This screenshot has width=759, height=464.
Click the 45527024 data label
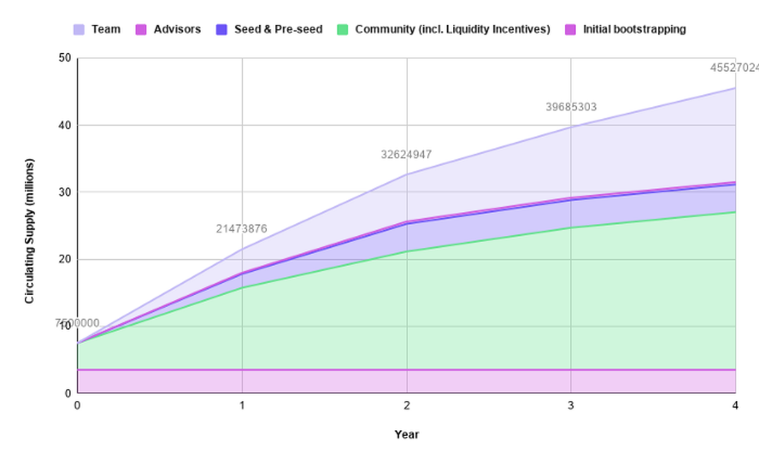[735, 68]
